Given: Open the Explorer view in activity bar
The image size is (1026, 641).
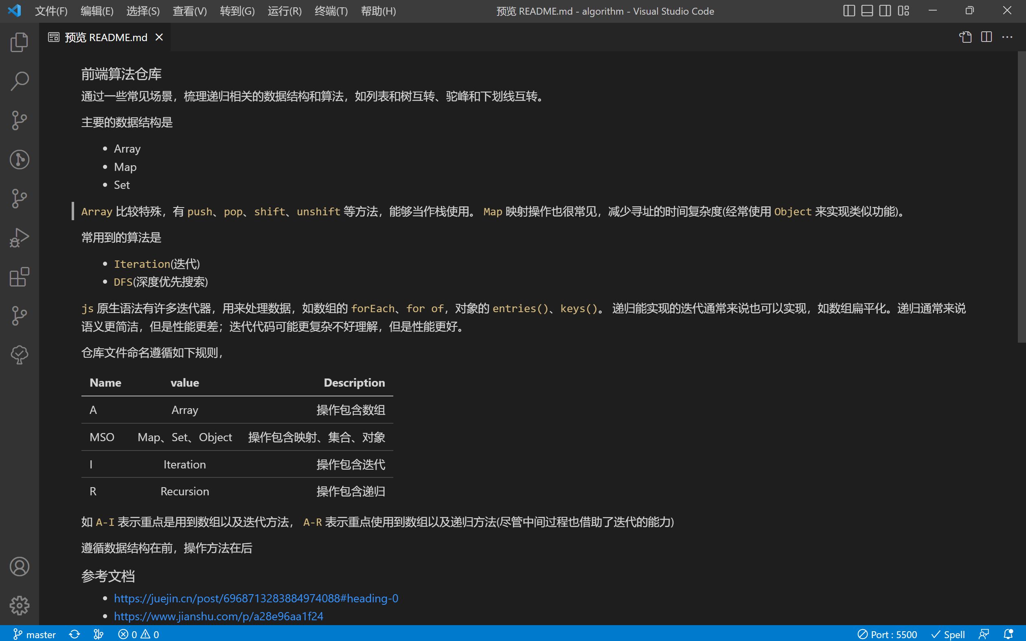Looking at the screenshot, I should pyautogui.click(x=20, y=42).
